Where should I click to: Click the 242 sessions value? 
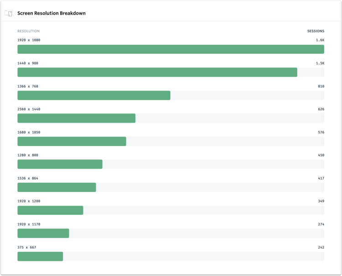(x=321, y=247)
